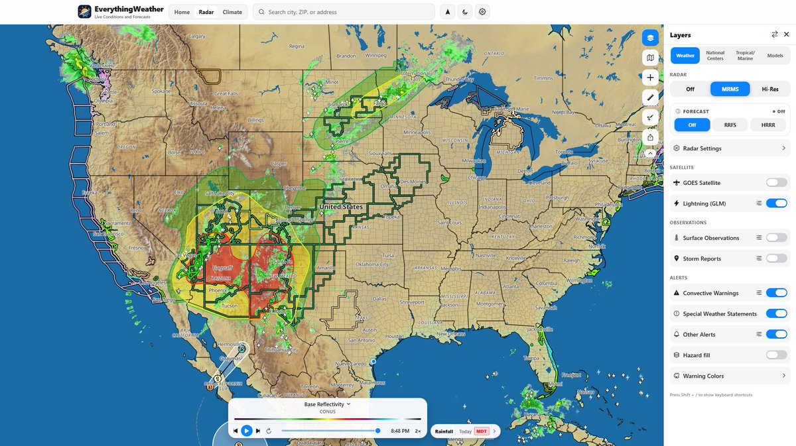Click the swap panel side icon

click(x=774, y=34)
